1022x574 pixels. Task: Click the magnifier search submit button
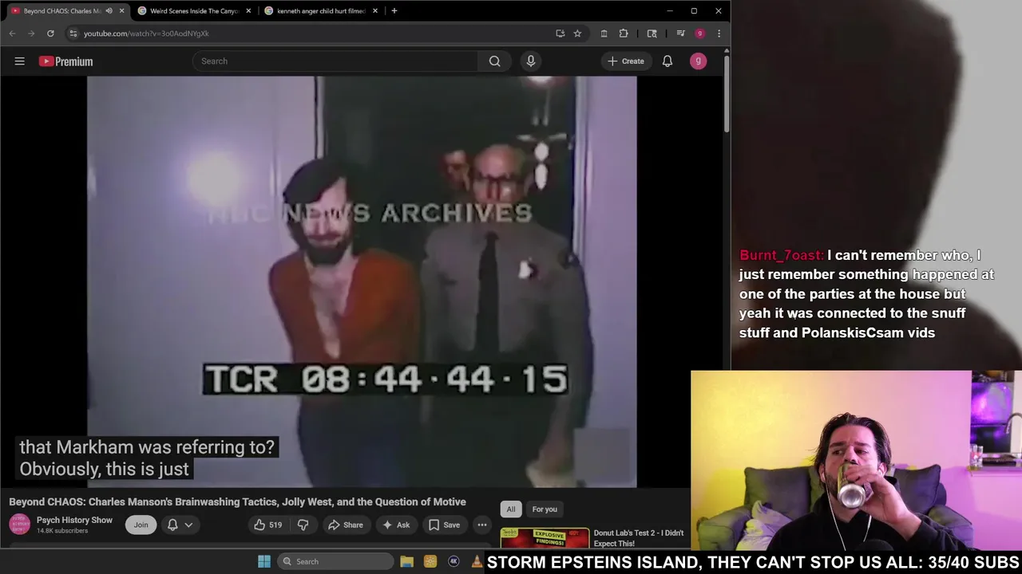[494, 61]
